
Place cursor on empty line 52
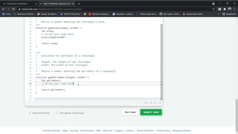click(98, 87)
